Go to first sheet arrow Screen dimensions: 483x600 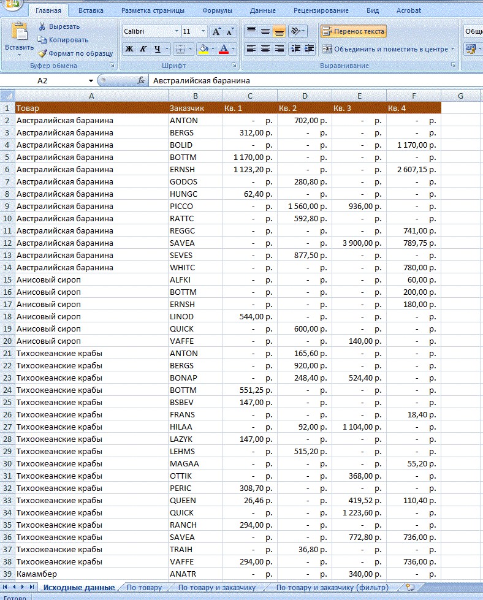(6, 587)
